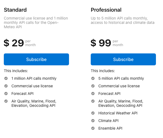Image resolution: width=163 pixels, height=138 pixels.
Task: Click checkmark icon next to Historical Weather API
Action: [93, 113]
